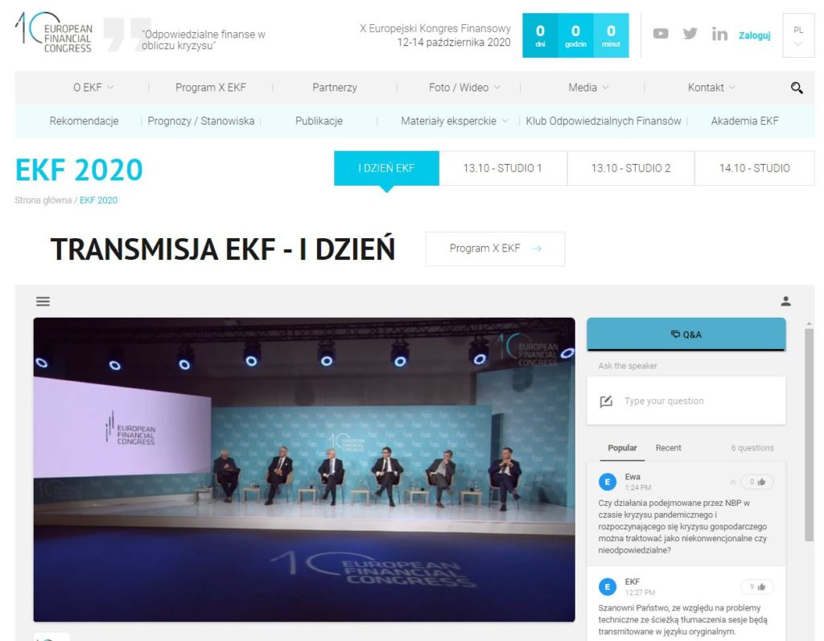This screenshot has width=824, height=641.
Task: Select the Recent questions tab
Action: pos(669,448)
